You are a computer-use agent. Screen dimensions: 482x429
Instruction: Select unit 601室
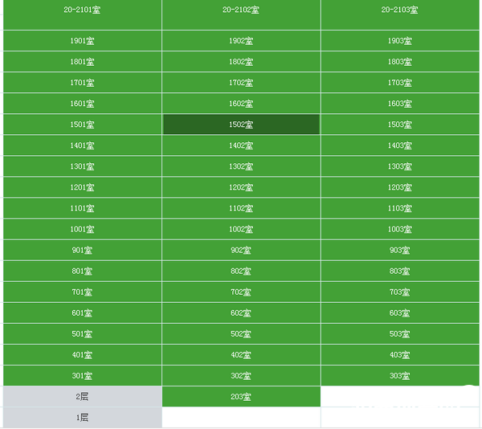click(x=83, y=313)
